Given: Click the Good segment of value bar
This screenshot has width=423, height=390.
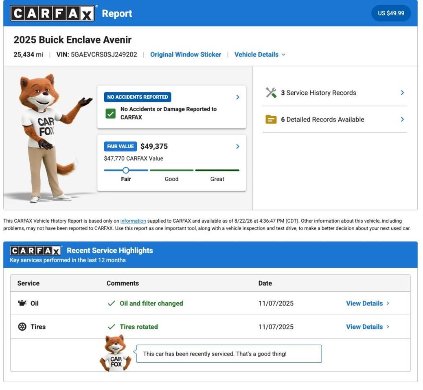Looking at the screenshot, I should pyautogui.click(x=171, y=170).
